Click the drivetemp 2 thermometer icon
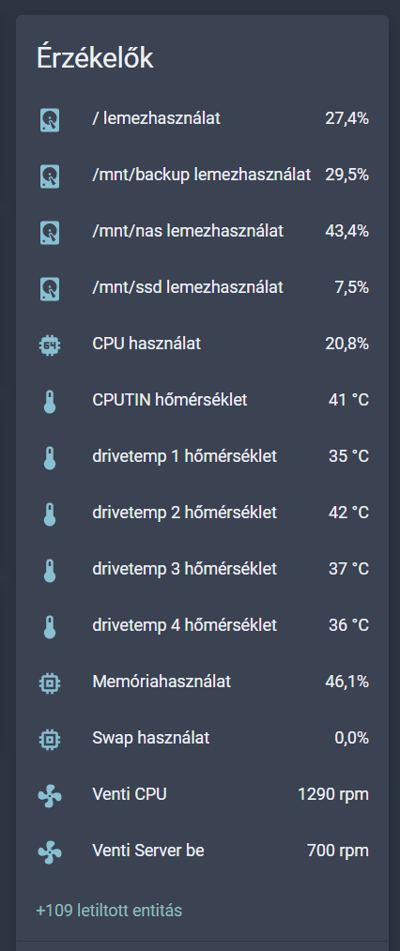400x951 pixels. click(50, 514)
